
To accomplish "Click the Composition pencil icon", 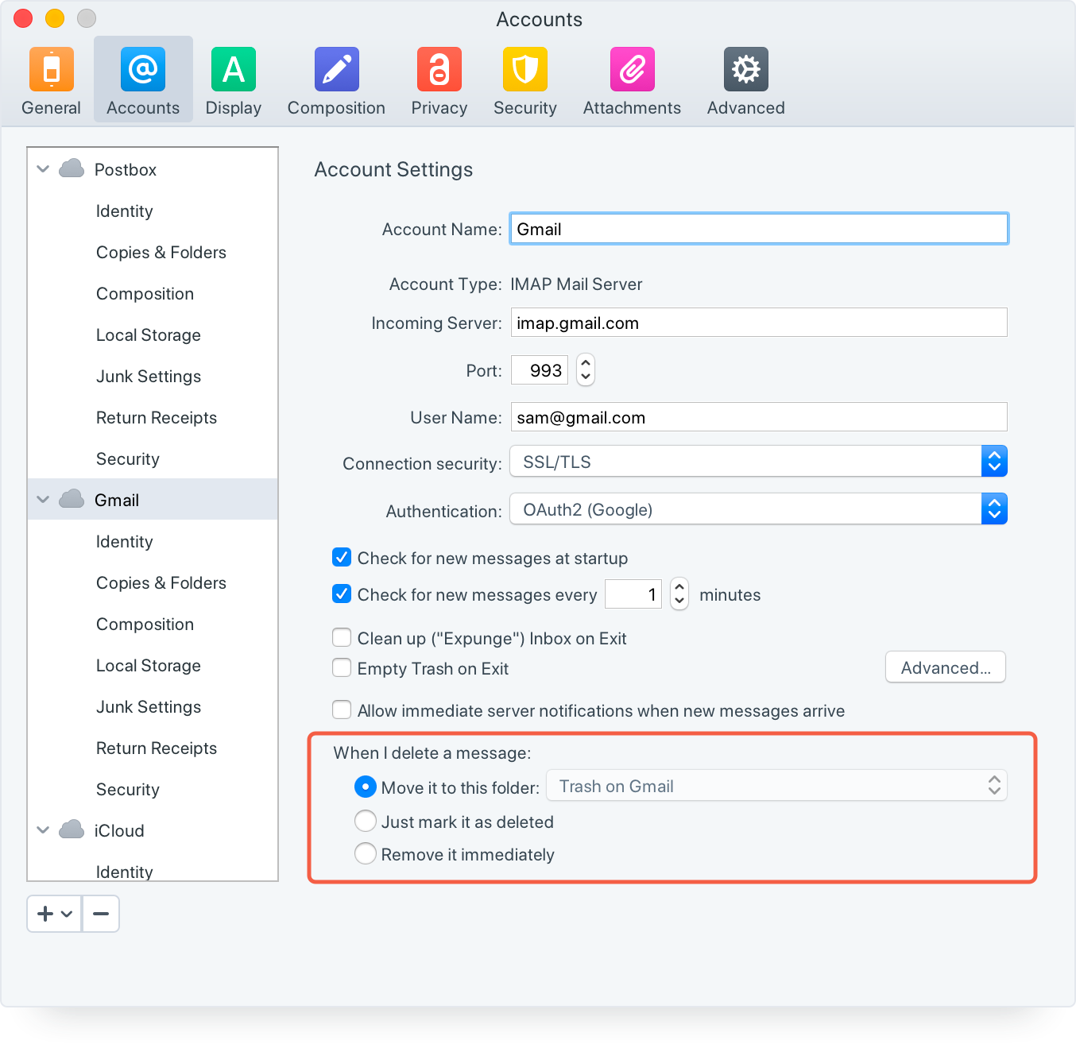I will click(x=336, y=79).
